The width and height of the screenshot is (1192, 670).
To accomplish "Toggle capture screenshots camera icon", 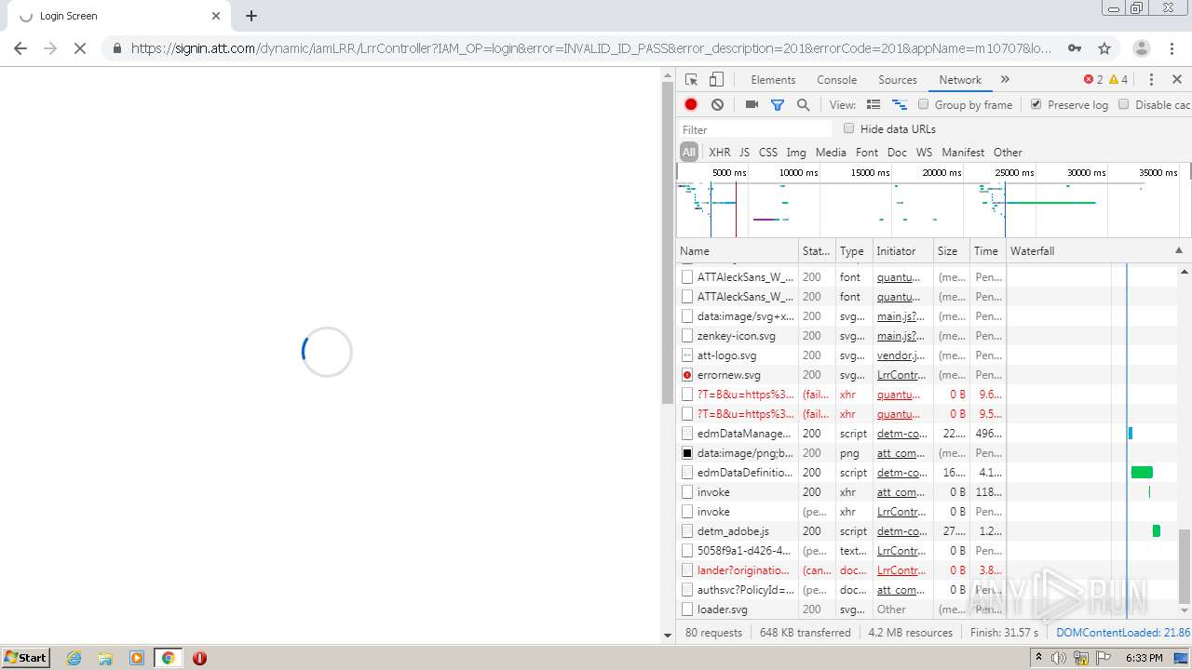I will coord(752,105).
